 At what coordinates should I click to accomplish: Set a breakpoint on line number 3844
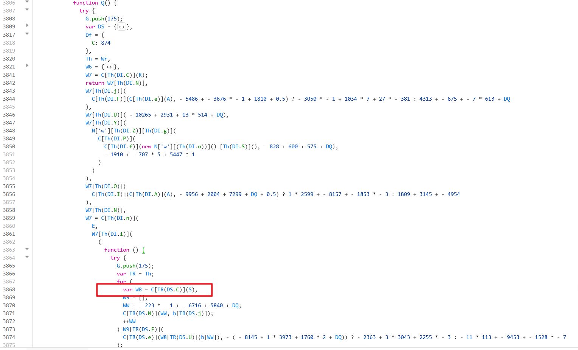pos(10,99)
